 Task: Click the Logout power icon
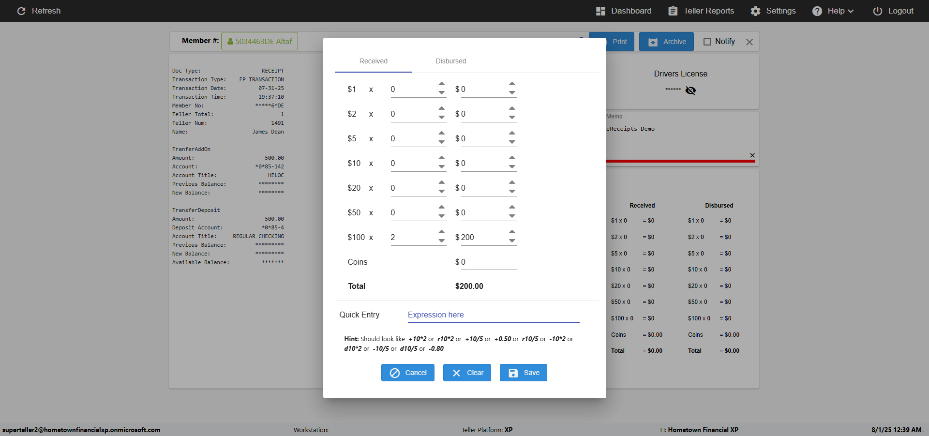878,11
